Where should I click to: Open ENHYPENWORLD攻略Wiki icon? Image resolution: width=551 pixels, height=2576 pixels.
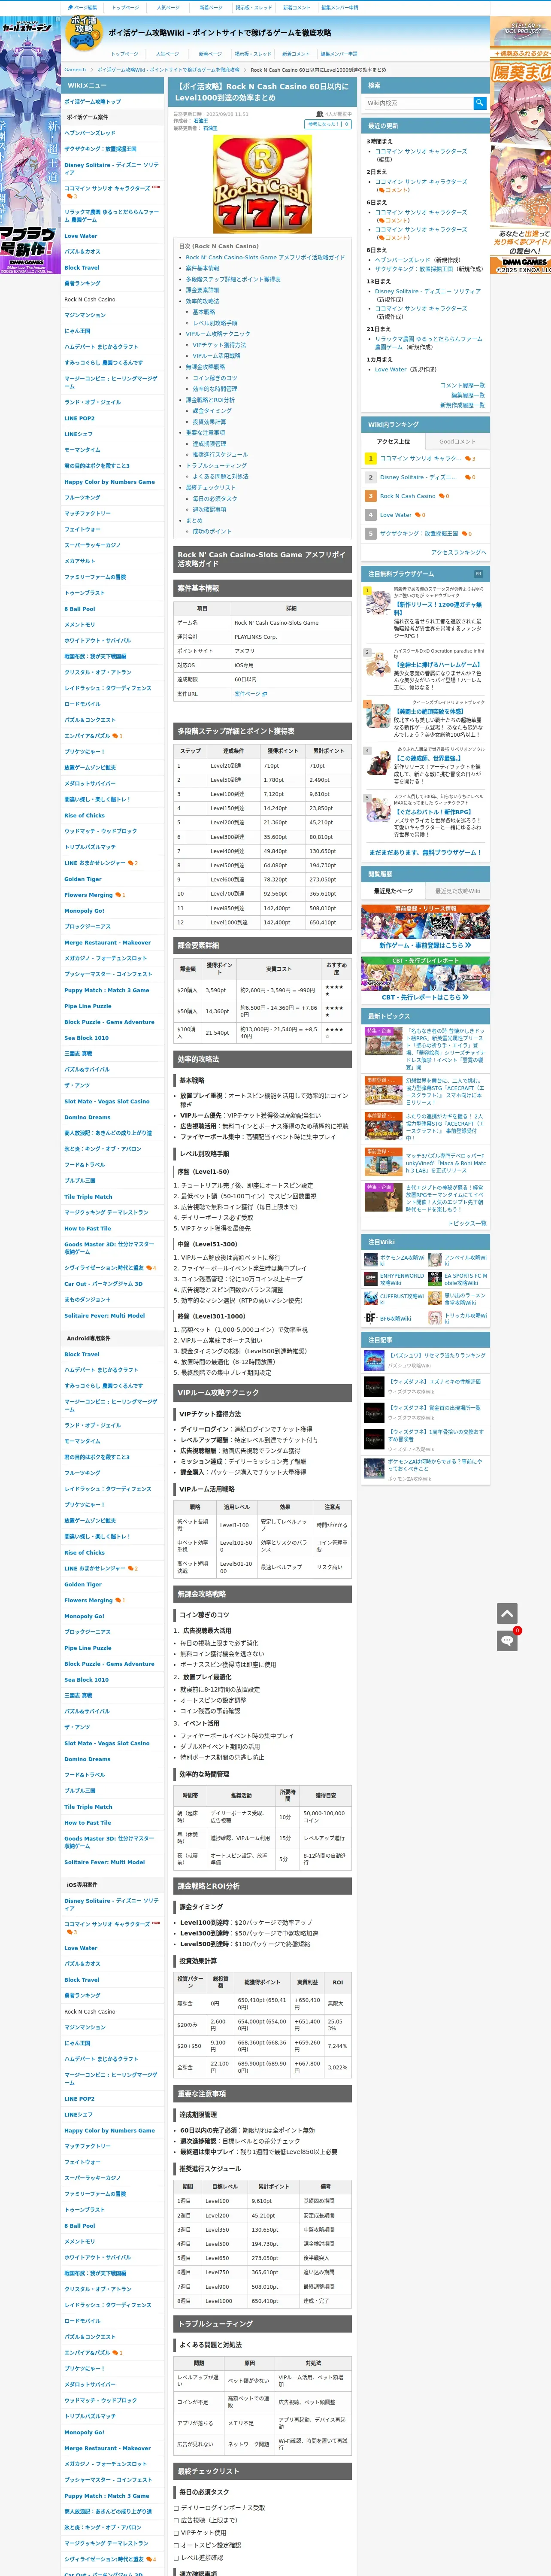[371, 1279]
